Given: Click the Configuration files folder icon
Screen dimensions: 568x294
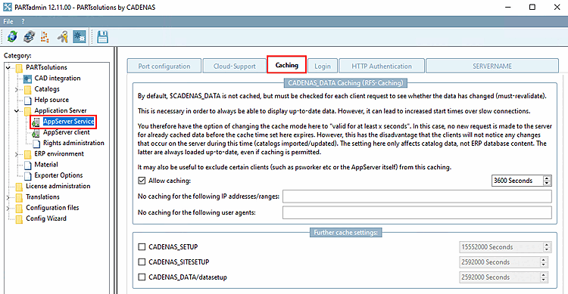Looking at the screenshot, I should (19, 209).
